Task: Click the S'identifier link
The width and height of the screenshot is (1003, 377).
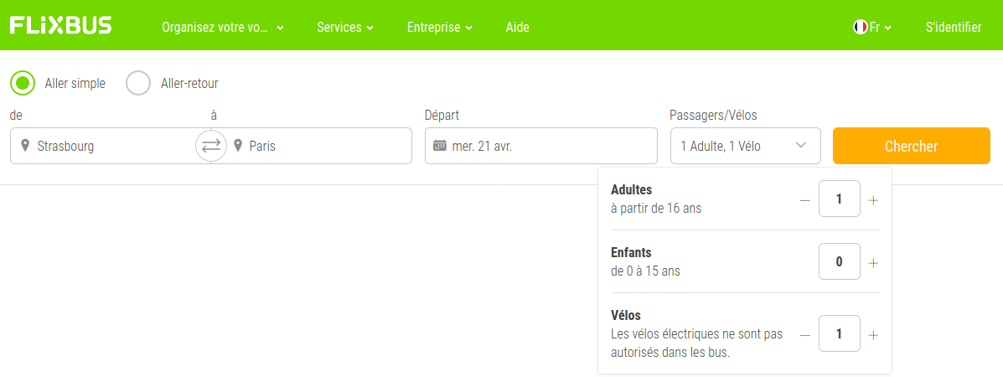Action: pyautogui.click(x=953, y=28)
